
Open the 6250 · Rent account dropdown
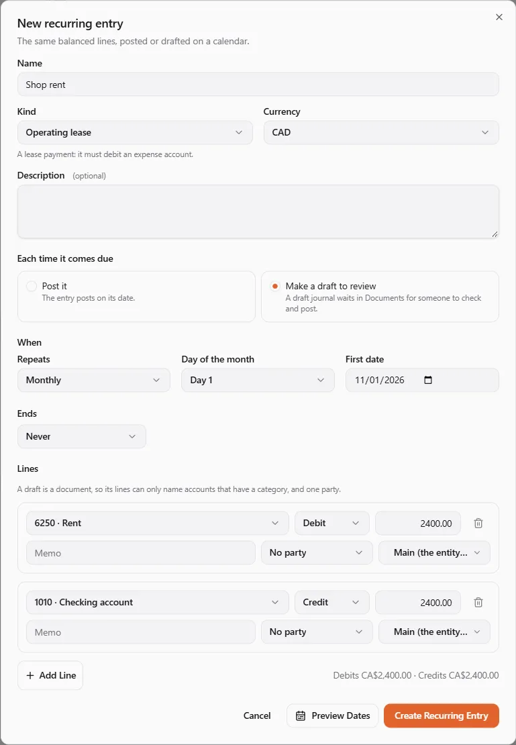click(157, 523)
